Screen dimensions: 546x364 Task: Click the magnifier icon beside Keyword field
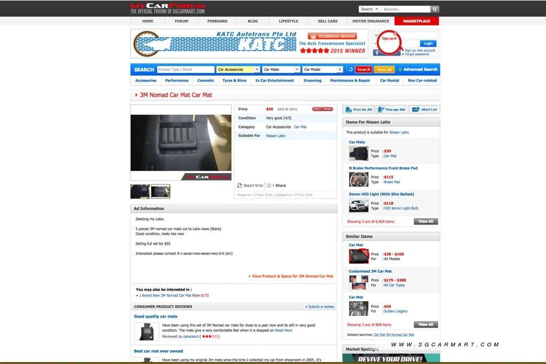(435, 9)
